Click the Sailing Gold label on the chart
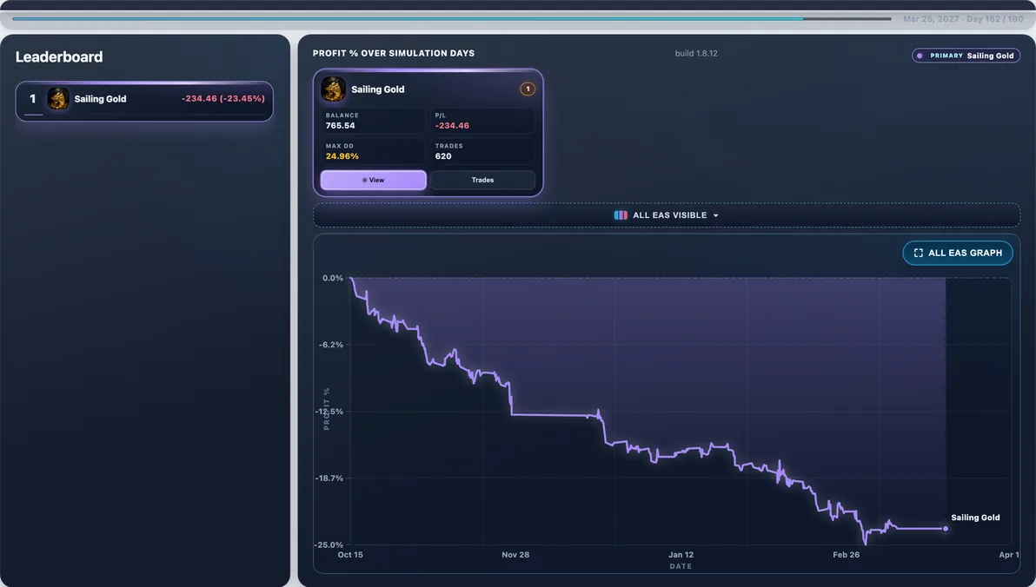1036x587 pixels. click(975, 518)
